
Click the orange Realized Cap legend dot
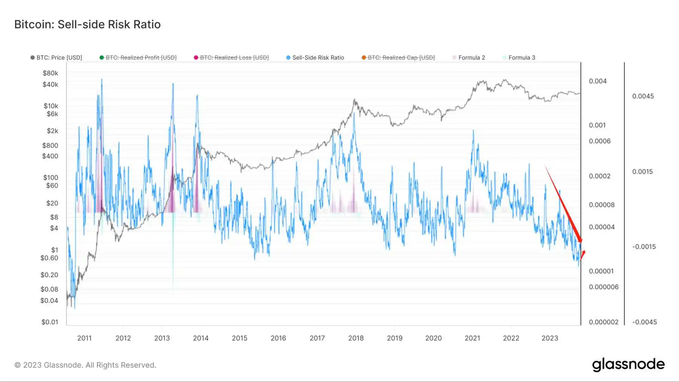click(x=364, y=58)
